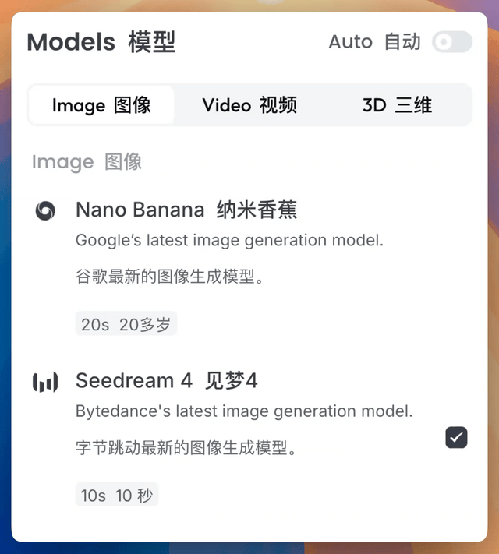The width and height of the screenshot is (499, 554).
Task: Switch to the 3D tab
Action: (x=397, y=105)
